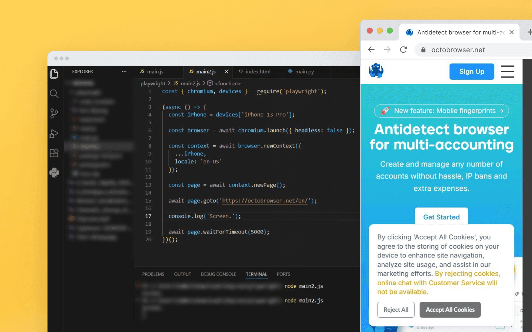532x332 pixels.
Task: Open Source Control icon in VS Code
Action: [x=54, y=113]
